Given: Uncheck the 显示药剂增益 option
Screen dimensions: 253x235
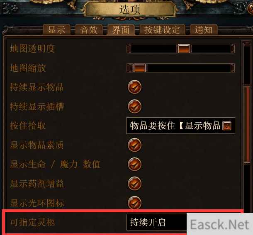Looking at the screenshot, I should [x=134, y=184].
